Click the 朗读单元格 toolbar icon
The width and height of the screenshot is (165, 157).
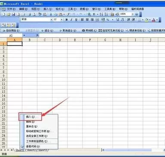pos(135,30)
